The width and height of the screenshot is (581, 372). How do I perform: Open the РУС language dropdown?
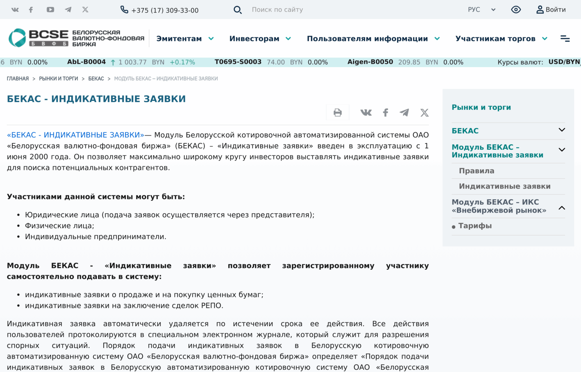pos(482,10)
